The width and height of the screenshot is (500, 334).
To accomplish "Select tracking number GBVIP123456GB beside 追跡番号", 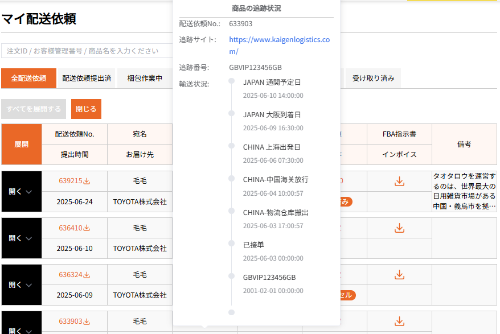I will tap(256, 68).
